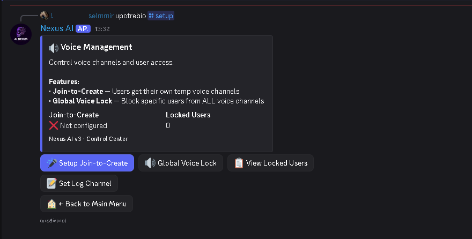This screenshot has width=472, height=239.
Task: Click the microphone icon on Setup Join-to-Create
Action: (51, 163)
